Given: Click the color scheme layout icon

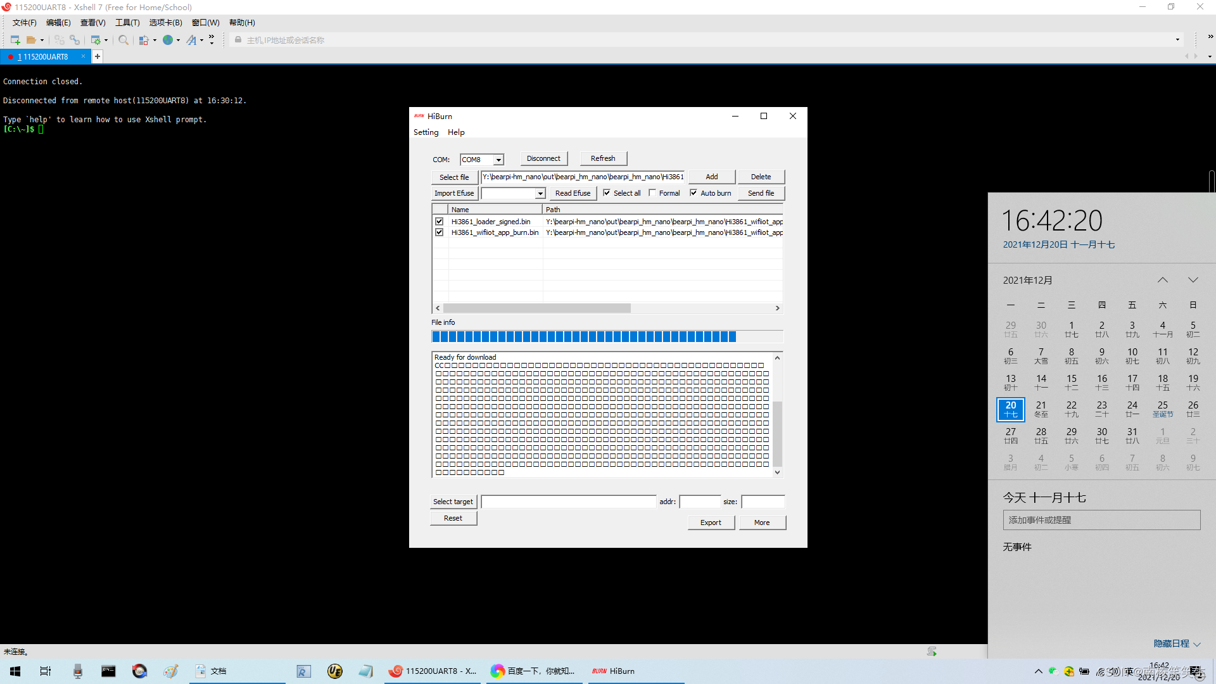Looking at the screenshot, I should click(x=144, y=40).
